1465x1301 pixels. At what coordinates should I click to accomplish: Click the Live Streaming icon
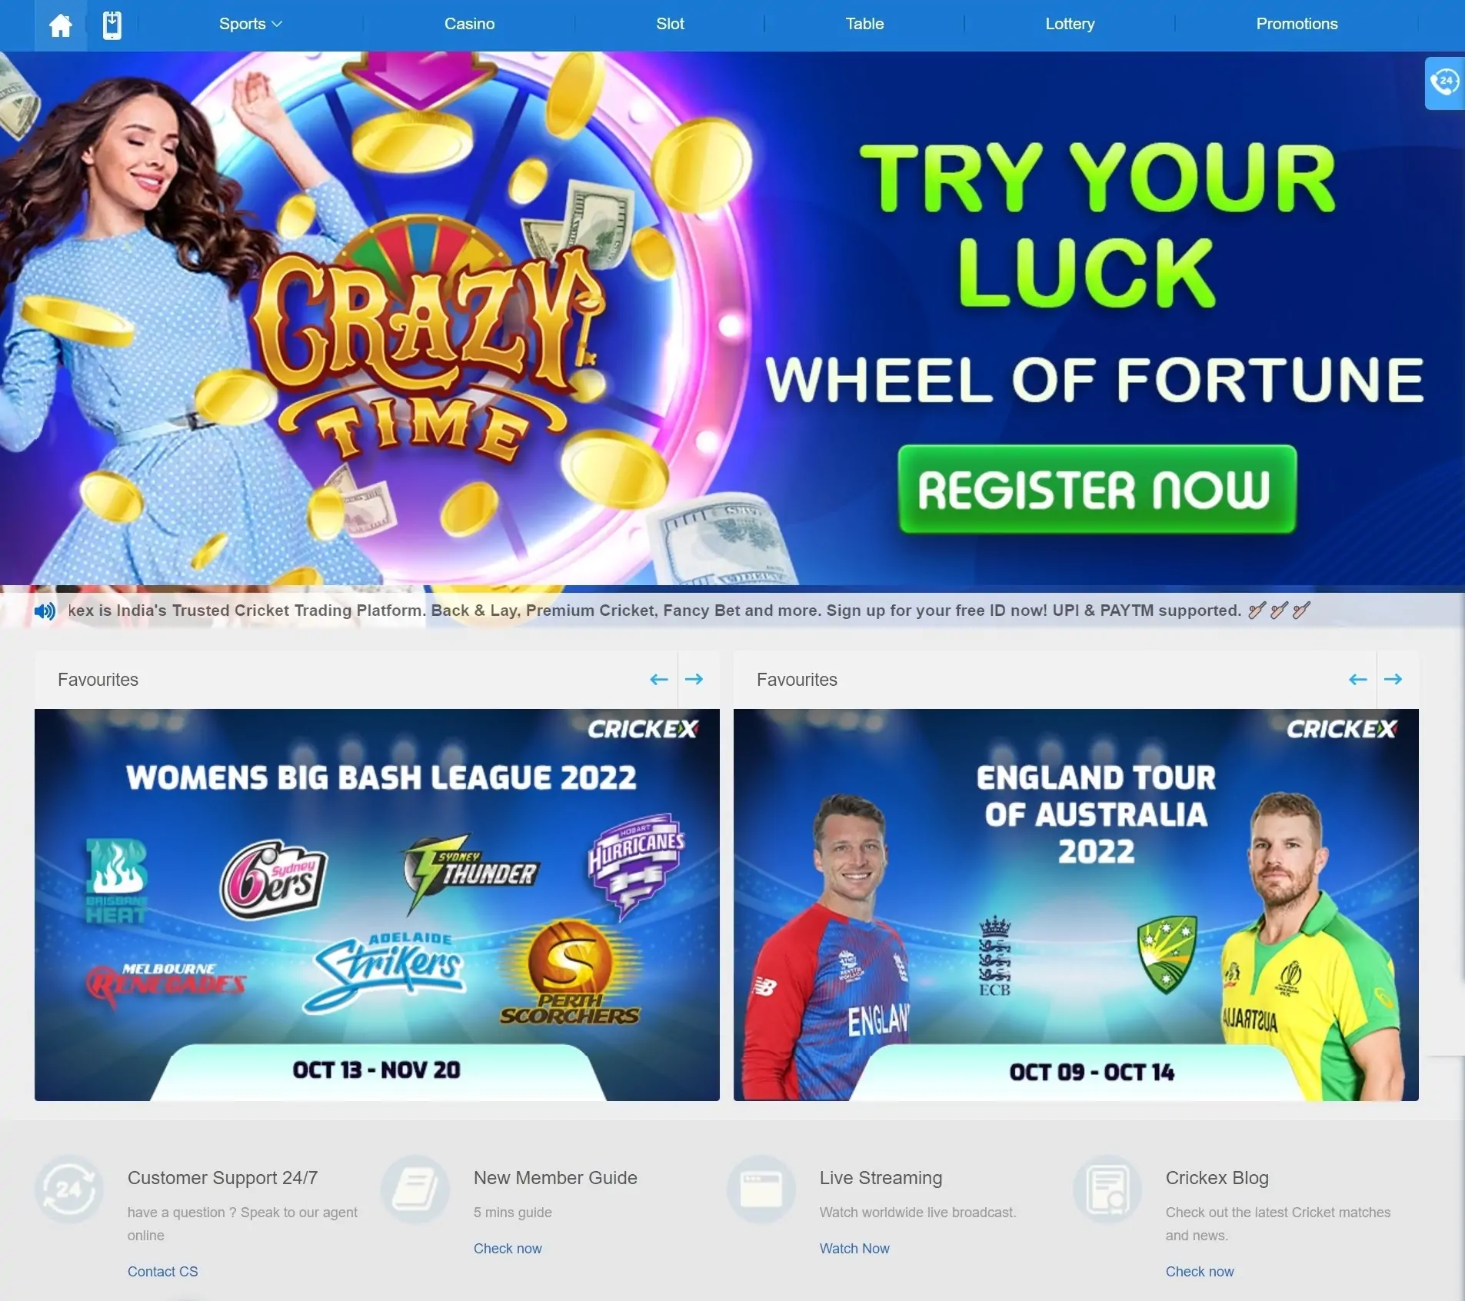coord(761,1190)
